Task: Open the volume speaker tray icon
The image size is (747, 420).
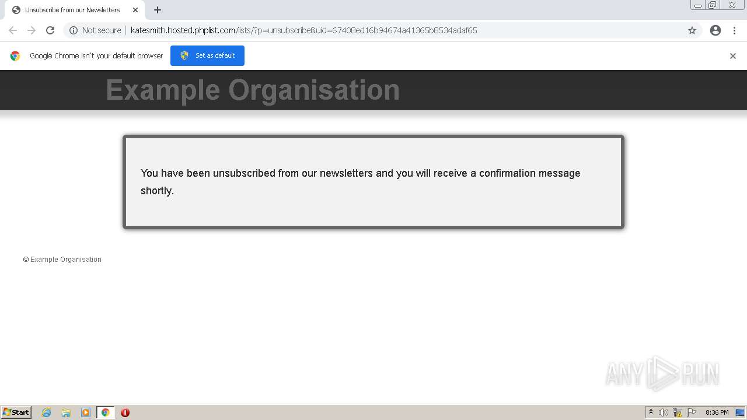Action: tap(664, 412)
